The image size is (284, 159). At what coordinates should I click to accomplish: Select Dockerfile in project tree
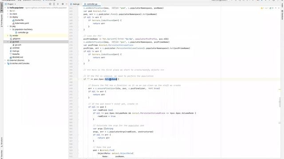click(x=19, y=20)
